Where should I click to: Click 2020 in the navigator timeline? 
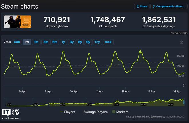click(x=117, y=105)
